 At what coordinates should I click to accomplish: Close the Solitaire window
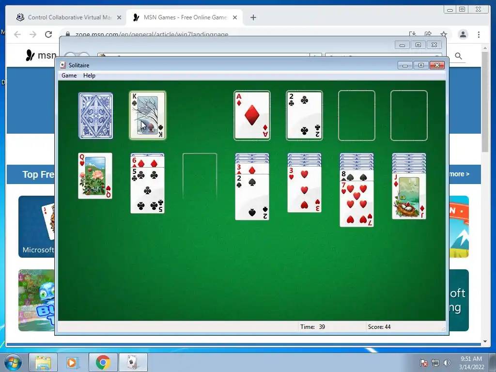437,65
